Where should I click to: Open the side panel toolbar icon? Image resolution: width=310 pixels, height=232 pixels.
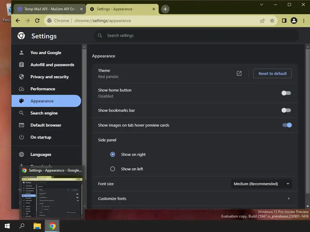(284, 21)
